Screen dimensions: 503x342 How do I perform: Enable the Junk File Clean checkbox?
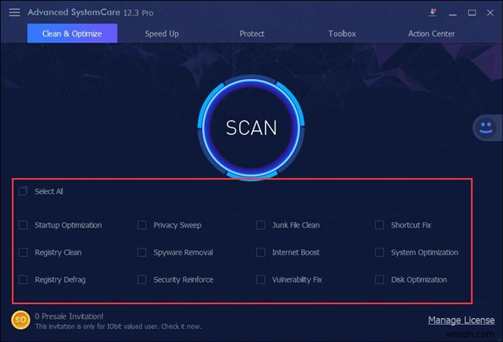(261, 225)
